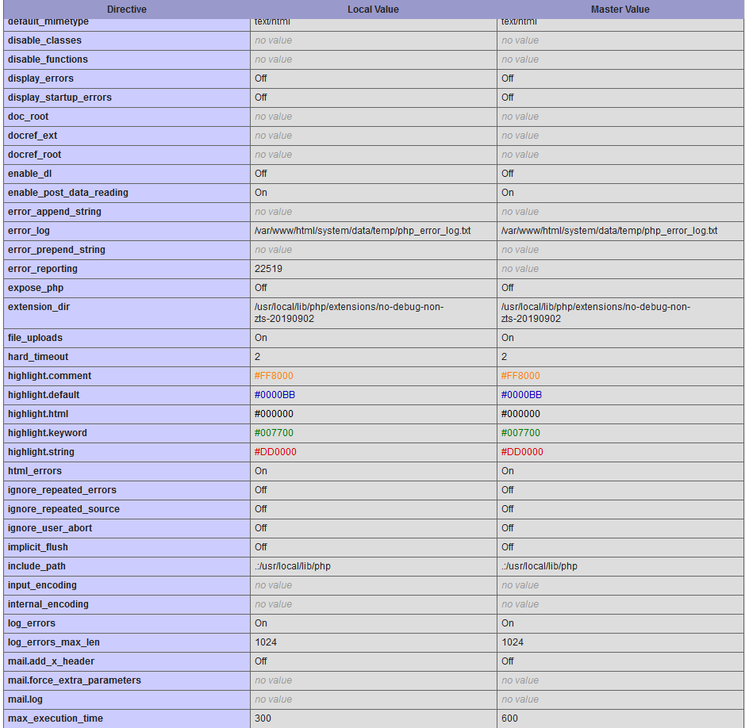745x728 pixels.
Task: Select the orange #FF8000 local value
Action: tap(274, 376)
